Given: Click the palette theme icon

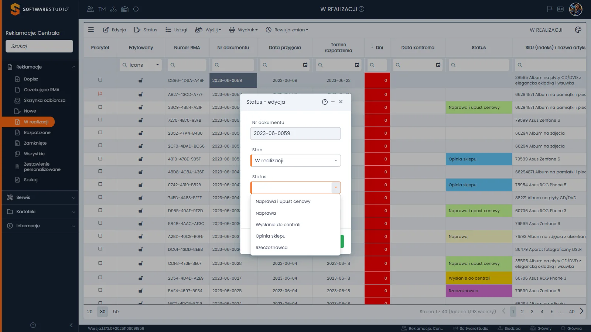Looking at the screenshot, I should pyautogui.click(x=578, y=30).
